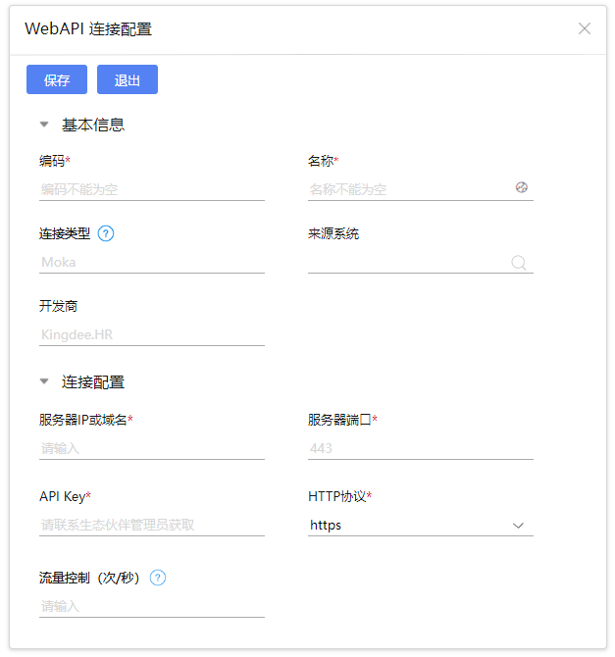
Task: Click the globe icon in 名称 field
Action: tap(522, 187)
